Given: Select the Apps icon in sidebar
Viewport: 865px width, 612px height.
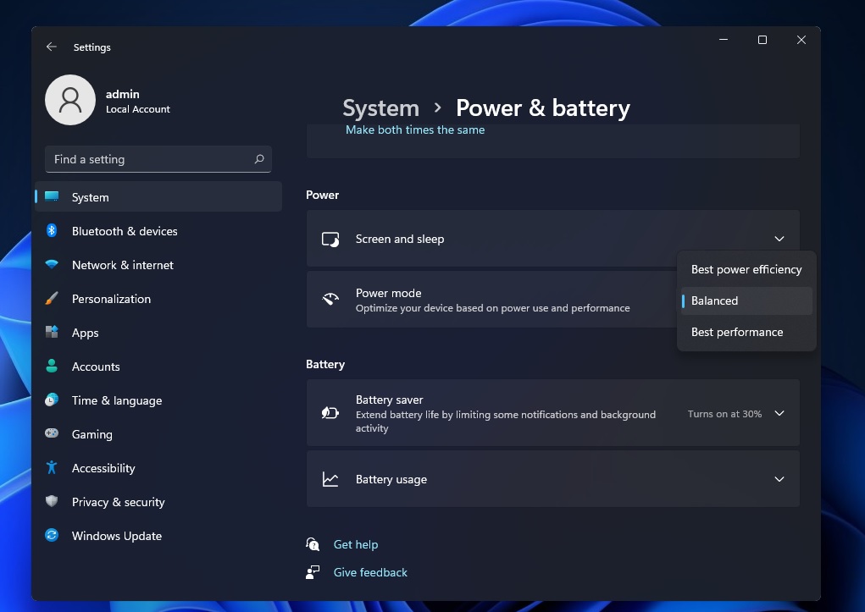Looking at the screenshot, I should 52,333.
